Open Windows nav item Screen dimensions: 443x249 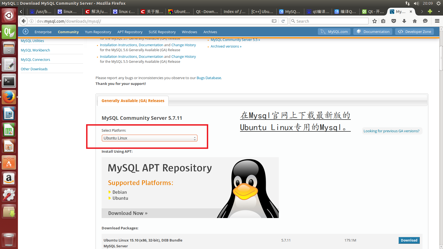pyautogui.click(x=189, y=32)
